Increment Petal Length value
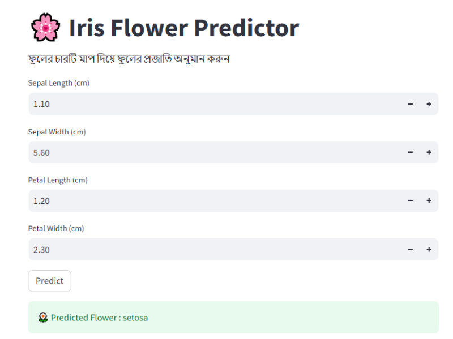This screenshot has width=453, height=339. pyautogui.click(x=429, y=201)
